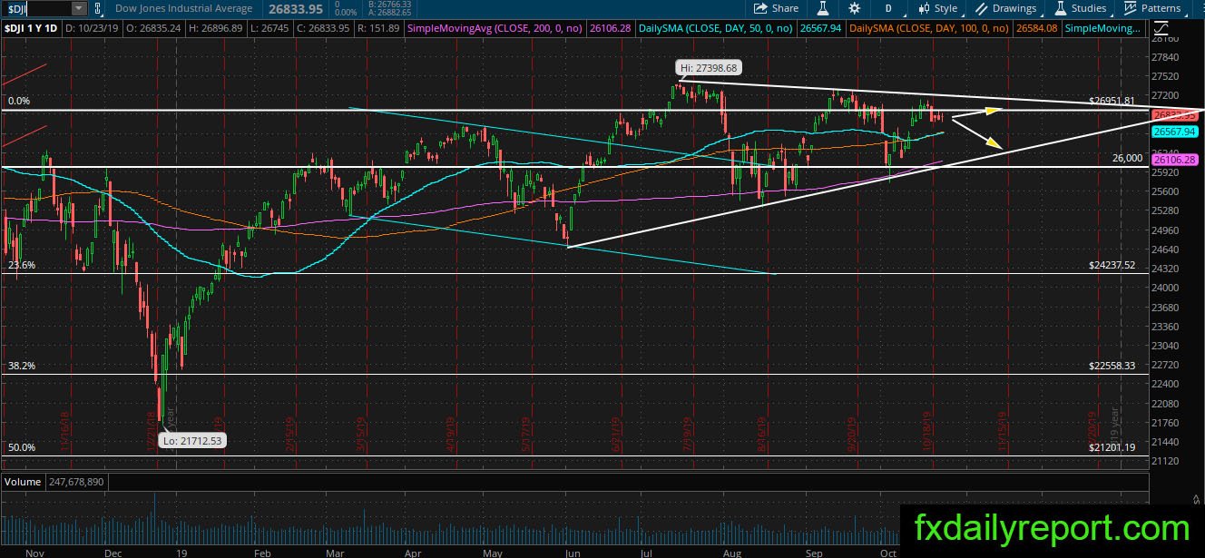
Task: Click the Hi: 27398.68 price bubble
Action: click(x=709, y=67)
